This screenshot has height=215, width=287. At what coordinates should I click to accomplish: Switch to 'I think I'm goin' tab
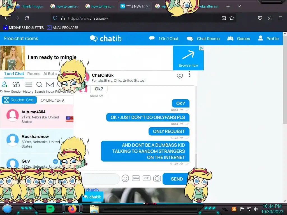[30, 6]
